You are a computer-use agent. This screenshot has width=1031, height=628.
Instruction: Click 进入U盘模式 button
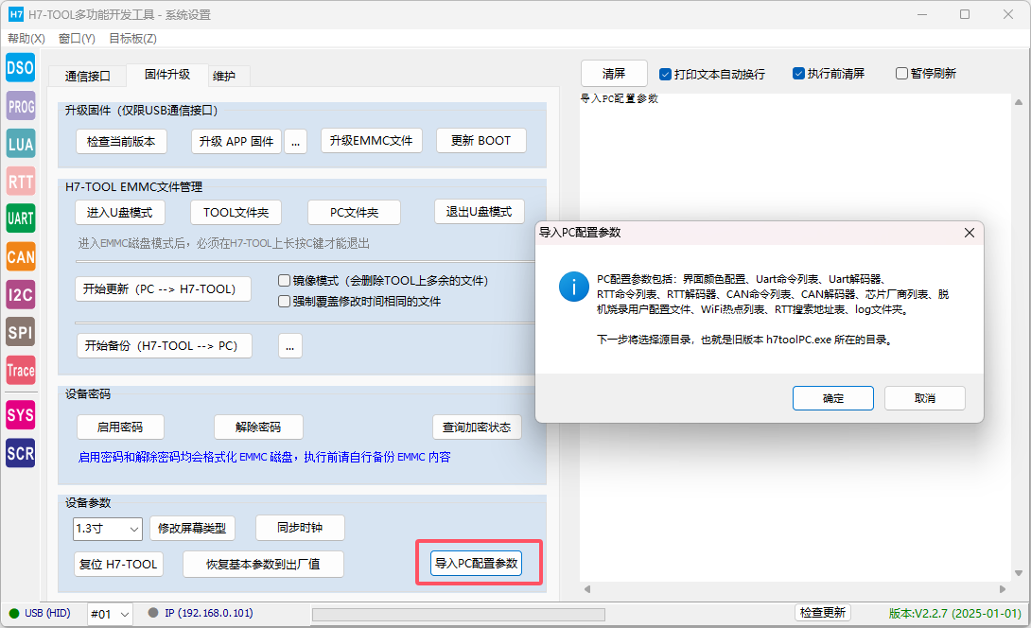[x=120, y=213]
